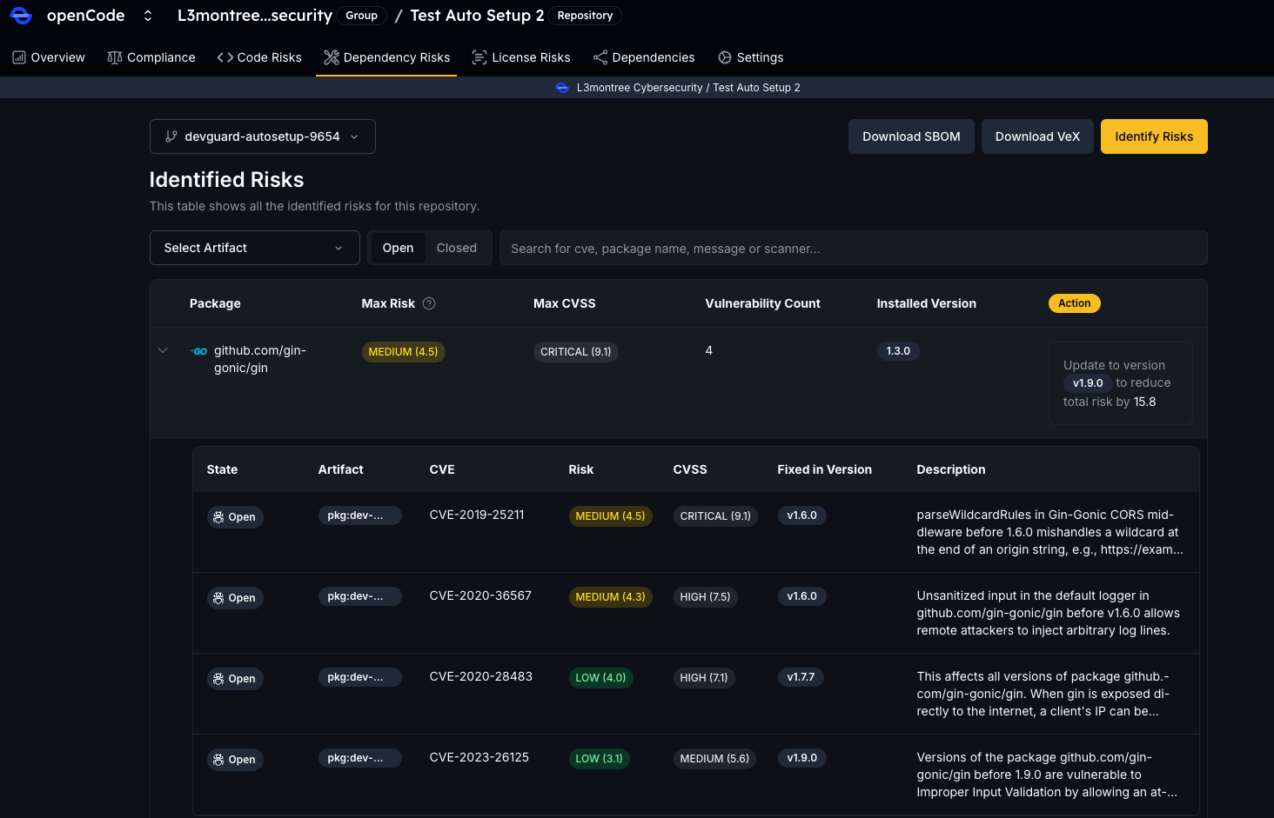The image size is (1274, 818).
Task: Click the Unsanitized input description text
Action: (x=1048, y=613)
